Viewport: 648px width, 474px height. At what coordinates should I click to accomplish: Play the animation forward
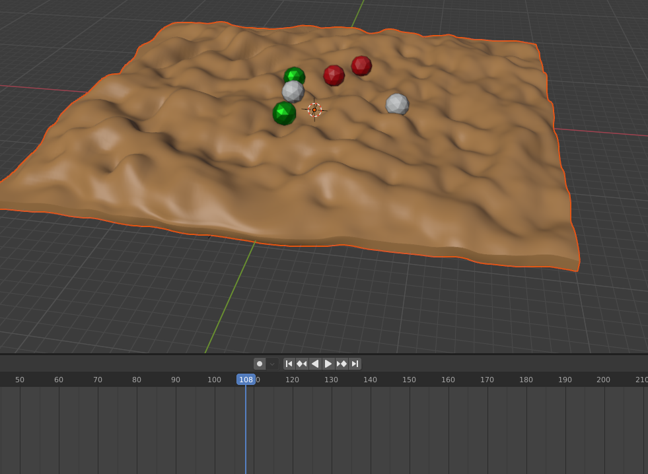coord(328,363)
